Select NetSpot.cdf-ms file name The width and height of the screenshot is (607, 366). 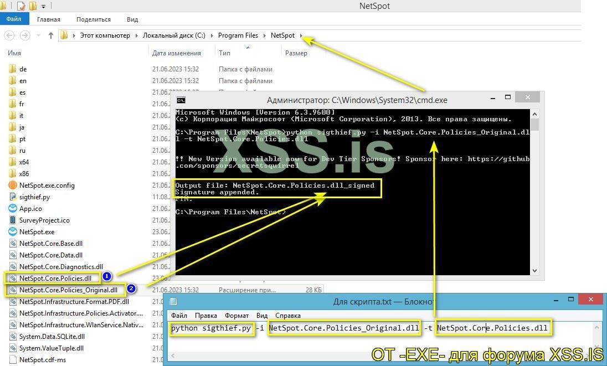click(x=43, y=359)
